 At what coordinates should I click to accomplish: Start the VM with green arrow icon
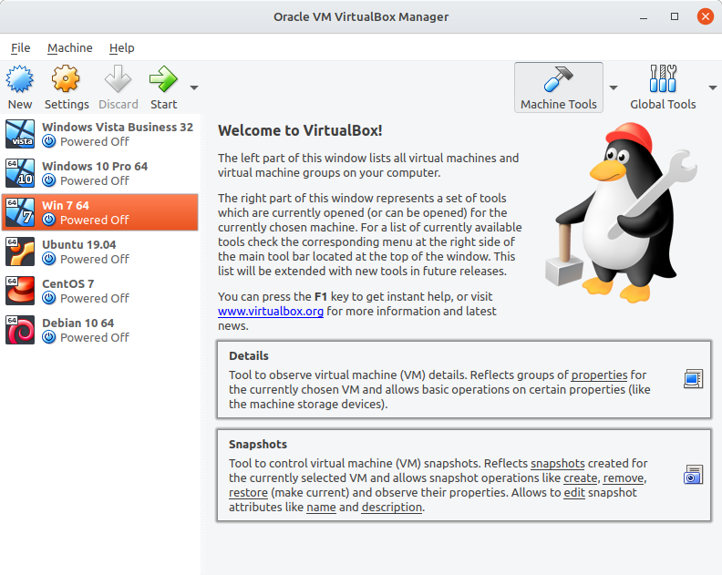click(163, 78)
